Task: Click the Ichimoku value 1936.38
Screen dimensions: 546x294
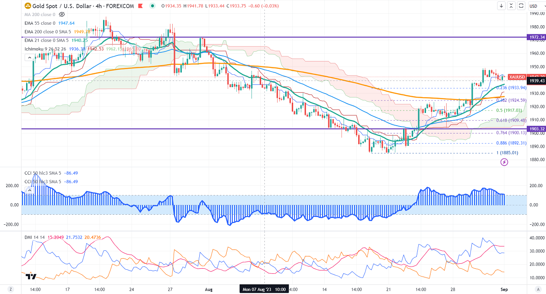Action: pos(77,49)
